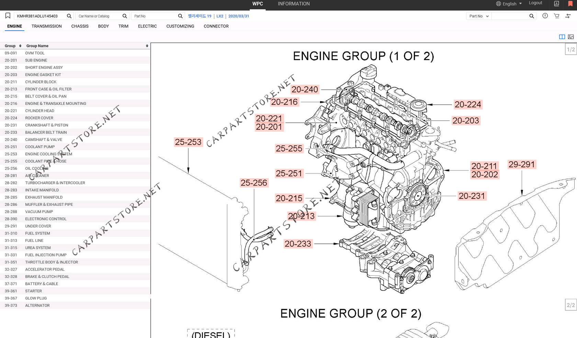Open the INFORMATION menu
Screen dimensions: 577x338
[294, 4]
